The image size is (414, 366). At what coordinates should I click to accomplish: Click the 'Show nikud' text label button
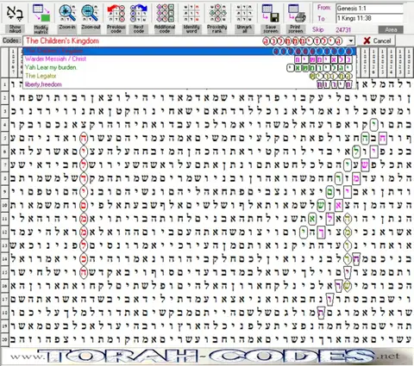coord(15,28)
